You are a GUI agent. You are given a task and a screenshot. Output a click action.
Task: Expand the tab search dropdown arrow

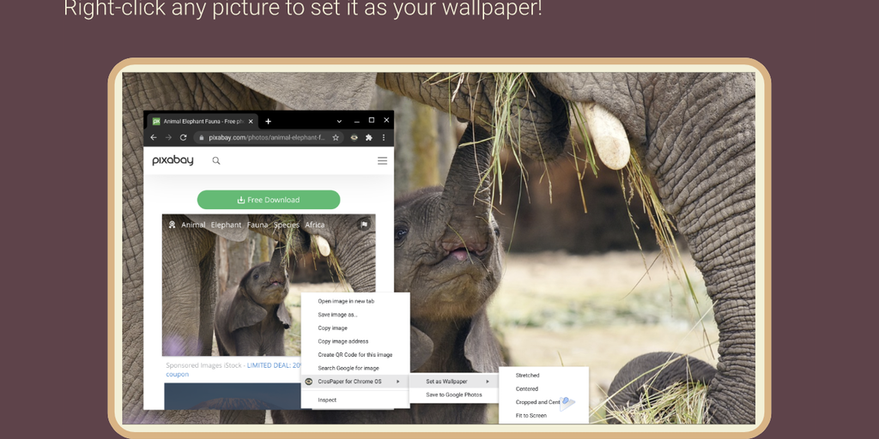tap(339, 121)
